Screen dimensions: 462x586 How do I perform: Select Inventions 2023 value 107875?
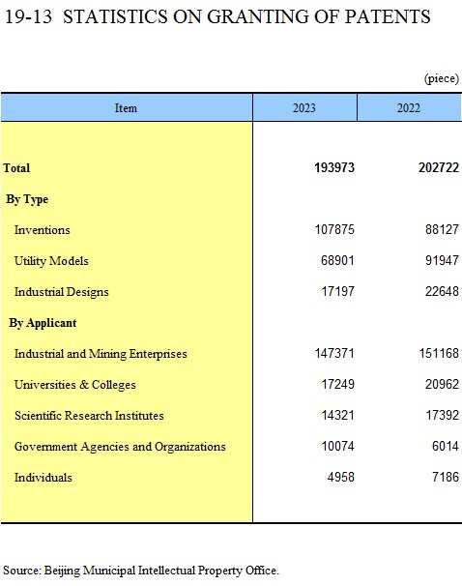point(333,229)
